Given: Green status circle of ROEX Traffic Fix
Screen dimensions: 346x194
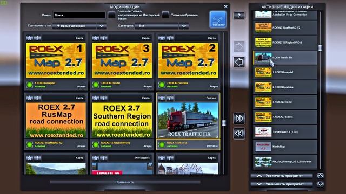Looking at the screenshot, I should [x=162, y=144].
